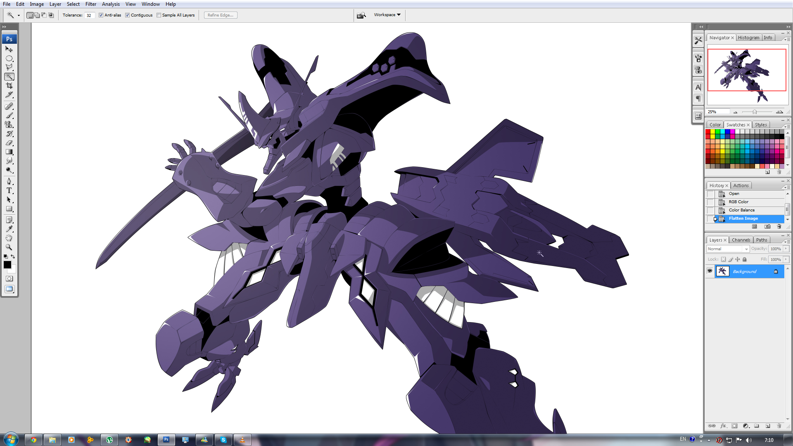Select the Hand tool
Screen dimensions: 793x446
click(x=9, y=238)
